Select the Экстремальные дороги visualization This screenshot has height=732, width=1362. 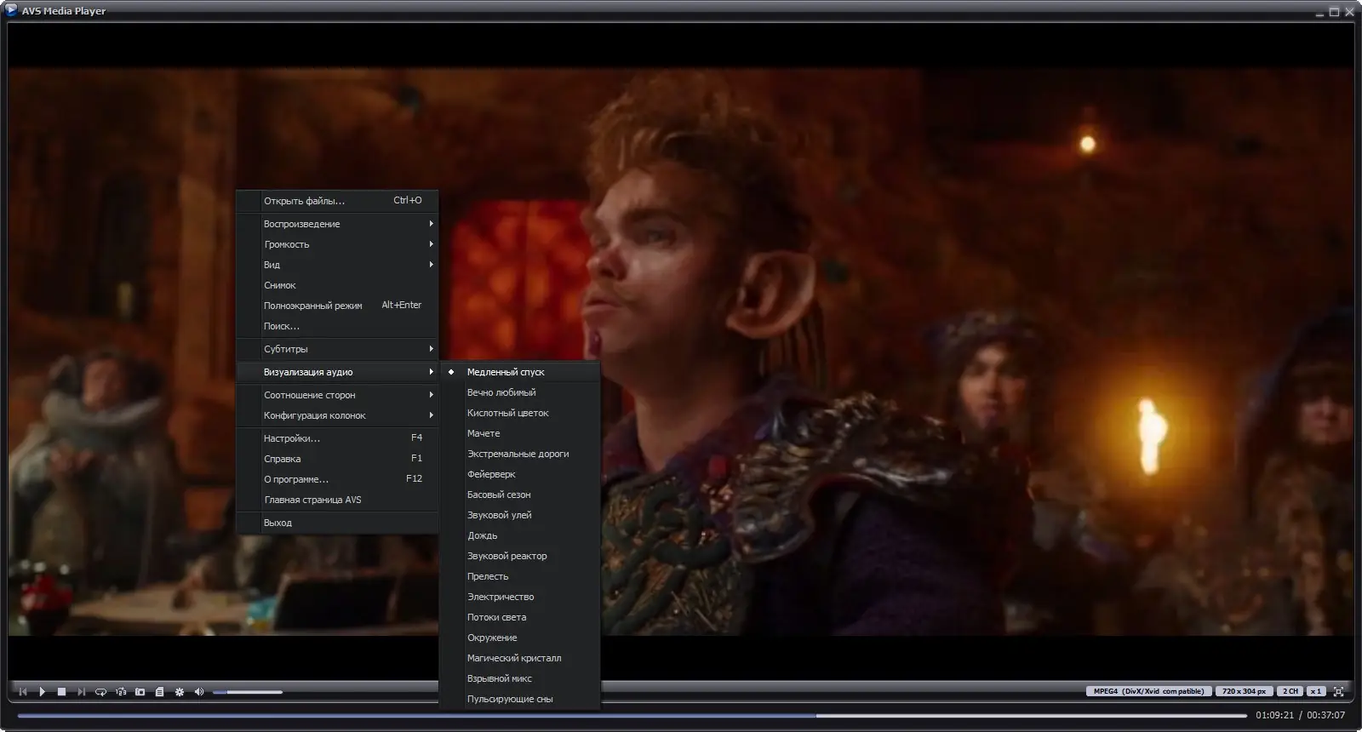coord(520,454)
